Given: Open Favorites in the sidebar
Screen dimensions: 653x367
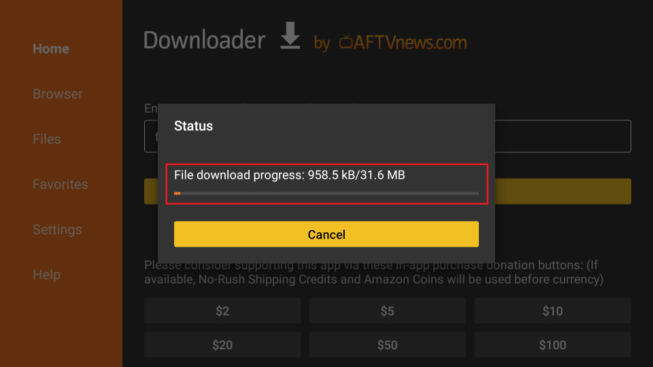Looking at the screenshot, I should [61, 184].
